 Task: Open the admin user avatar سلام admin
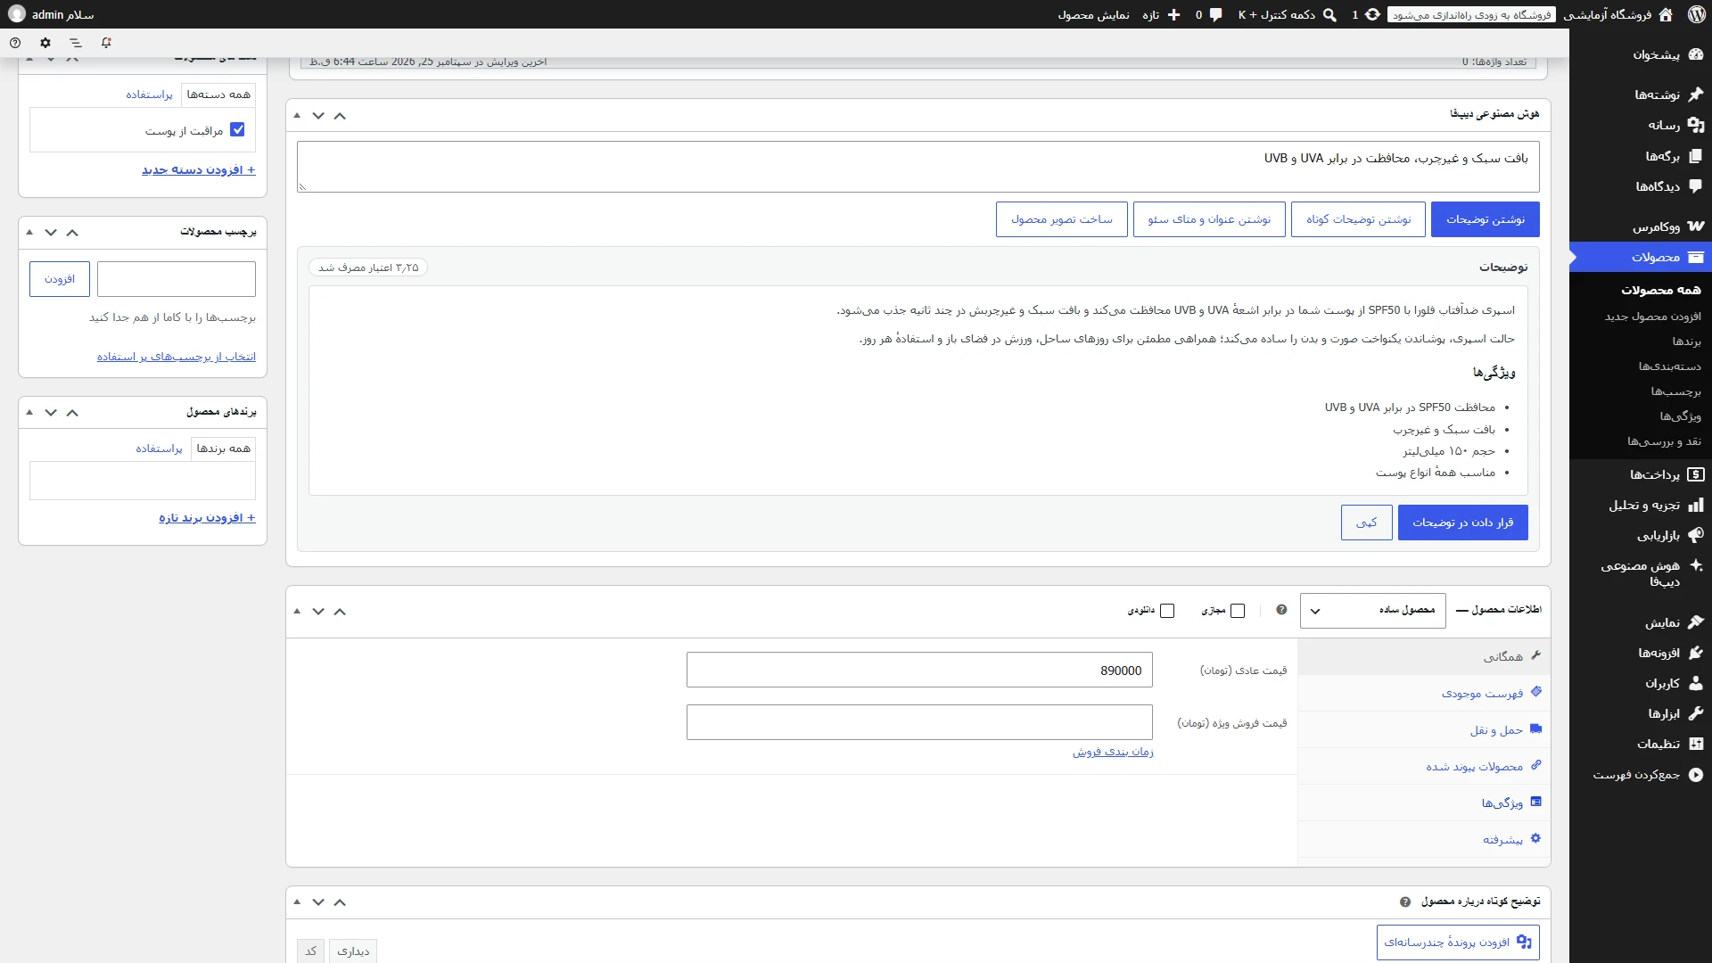(17, 14)
